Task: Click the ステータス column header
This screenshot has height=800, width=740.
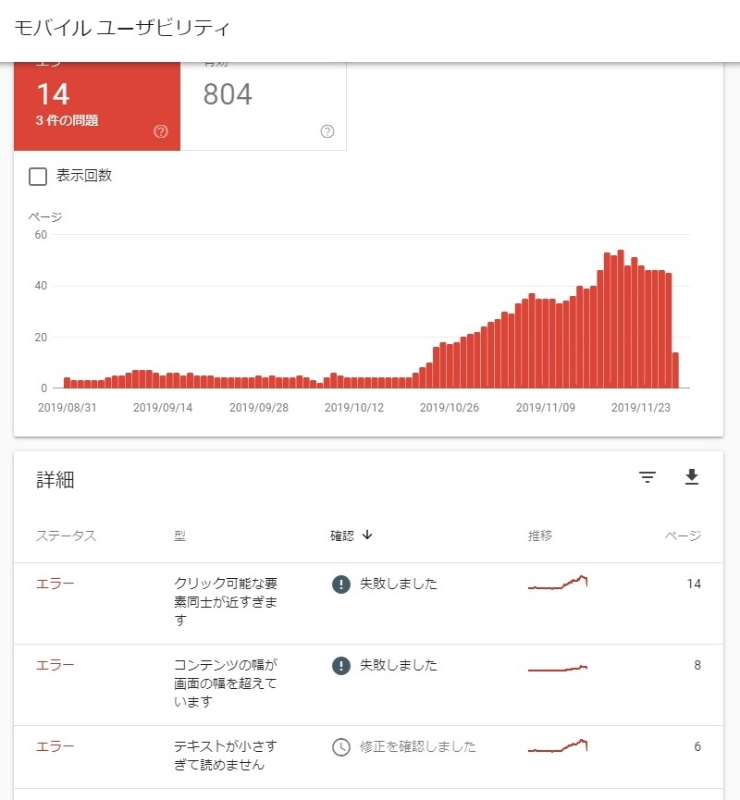Action: [x=66, y=535]
